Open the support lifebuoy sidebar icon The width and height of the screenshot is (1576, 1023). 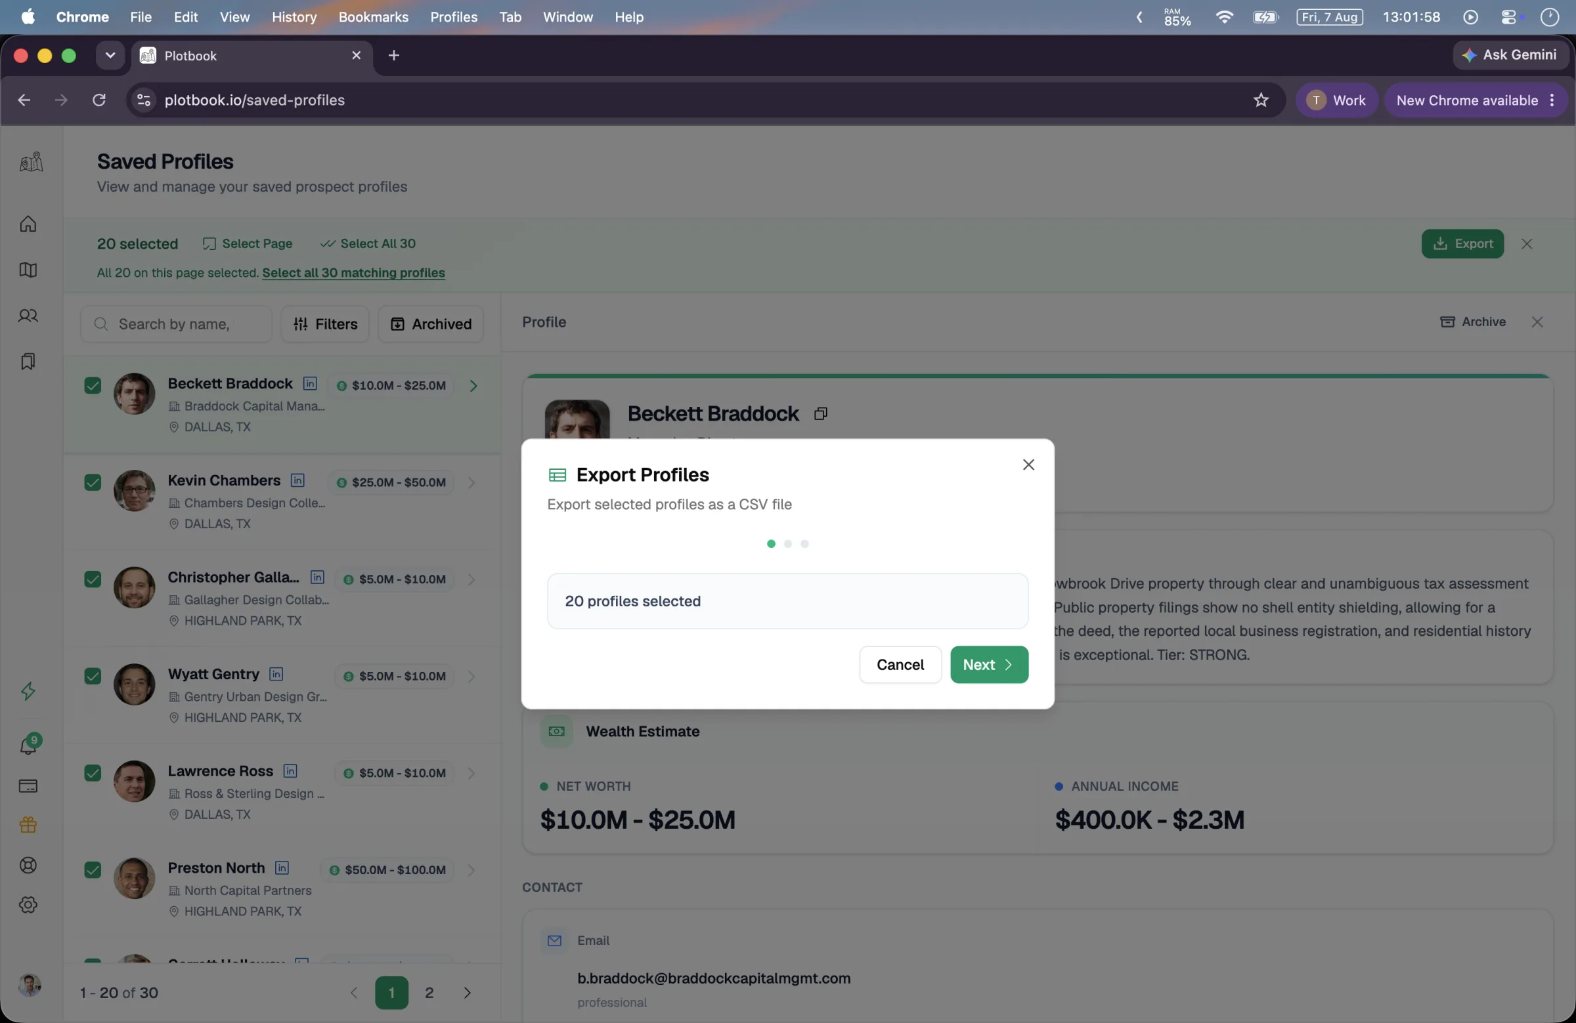click(x=28, y=866)
